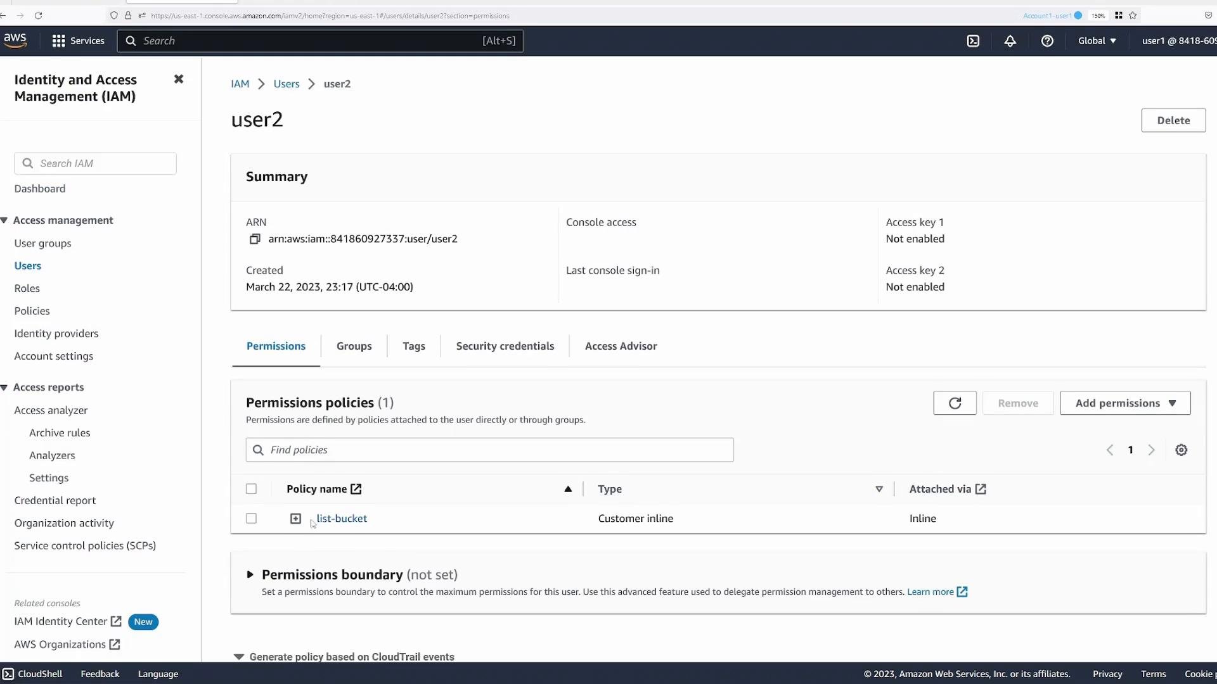Open the Type column filter arrow
This screenshot has height=684, width=1217.
coord(879,489)
